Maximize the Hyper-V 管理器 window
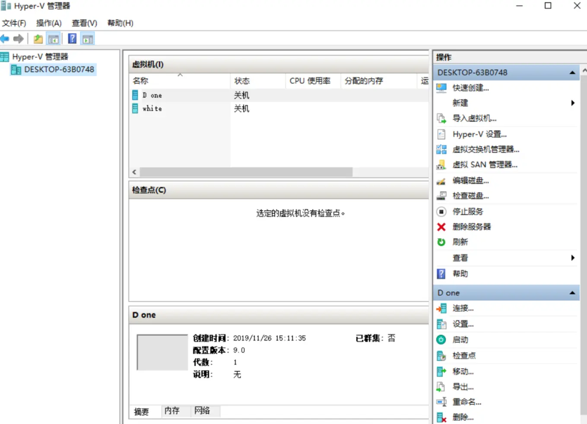This screenshot has height=424, width=587. coord(548,6)
